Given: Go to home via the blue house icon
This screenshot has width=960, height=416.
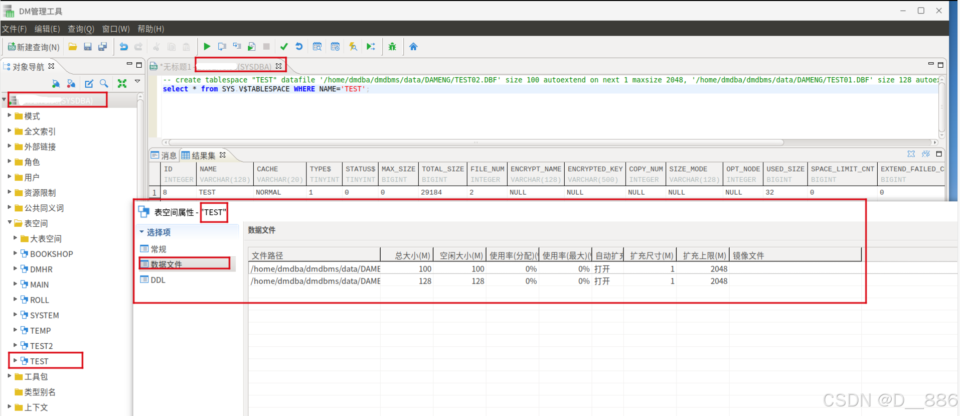Looking at the screenshot, I should pyautogui.click(x=413, y=47).
